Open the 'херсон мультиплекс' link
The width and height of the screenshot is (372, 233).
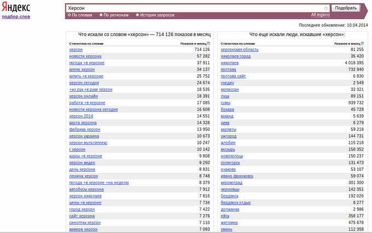(88, 143)
